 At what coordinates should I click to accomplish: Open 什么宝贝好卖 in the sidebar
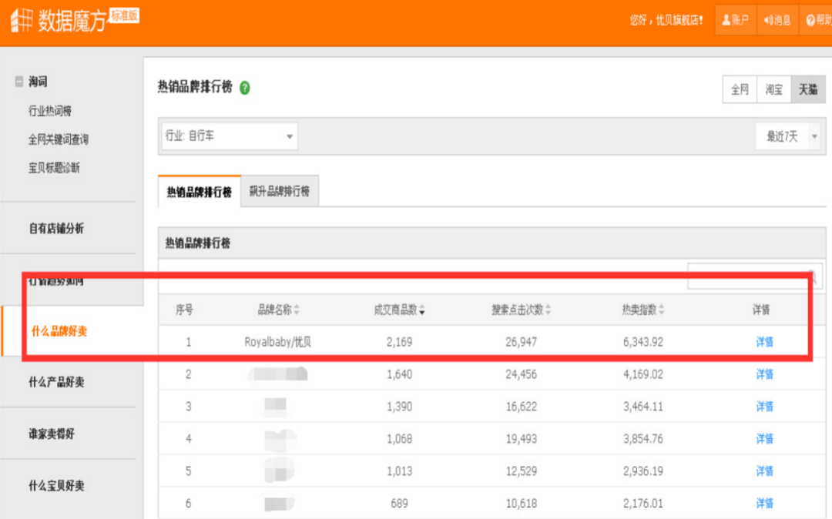[x=56, y=486]
